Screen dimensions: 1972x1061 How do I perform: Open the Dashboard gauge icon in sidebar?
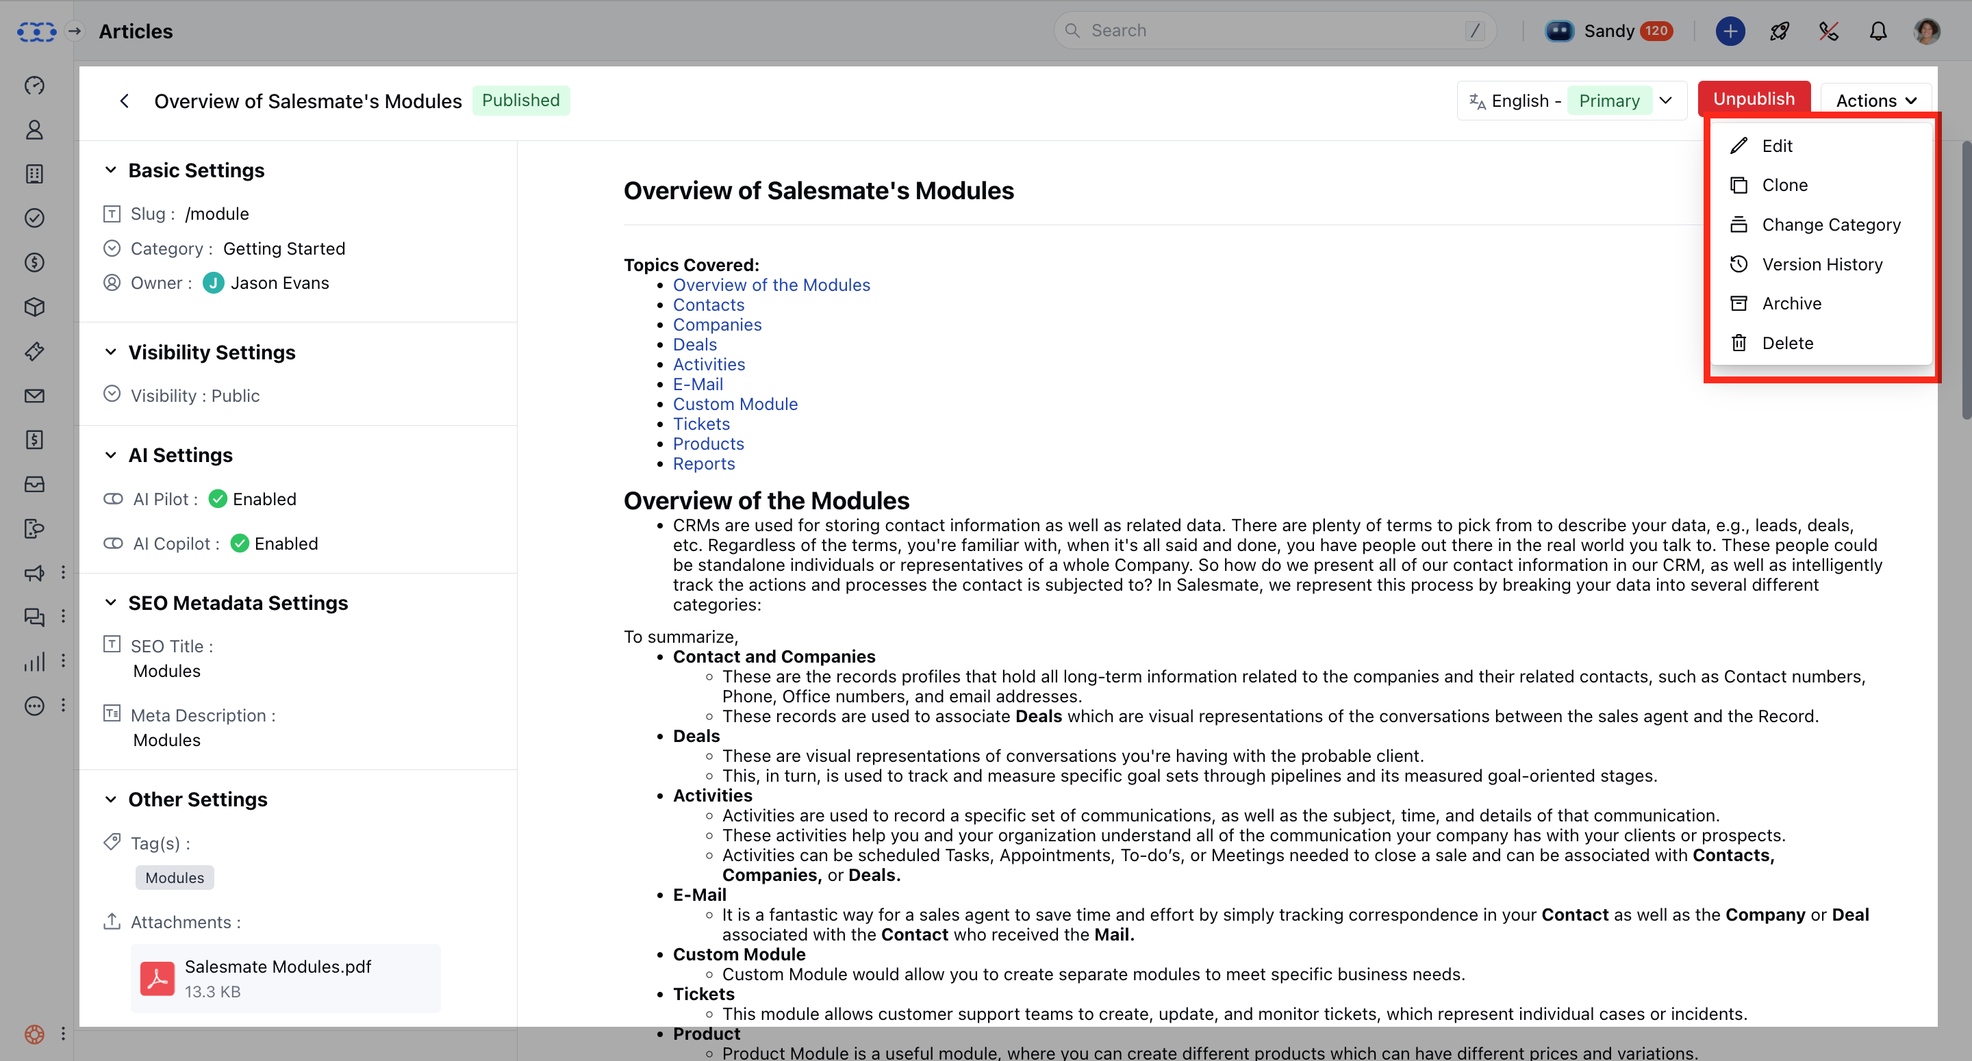pyautogui.click(x=34, y=85)
